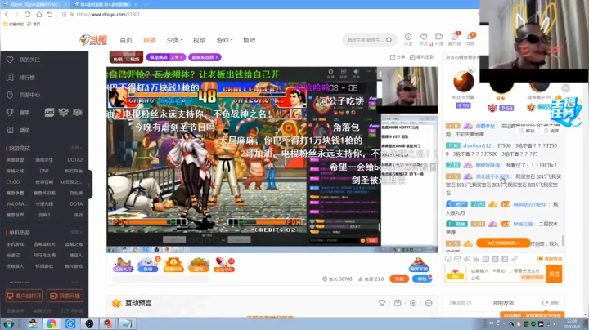Open the 鱼吧 nav item
589x330 pixels.
point(249,40)
